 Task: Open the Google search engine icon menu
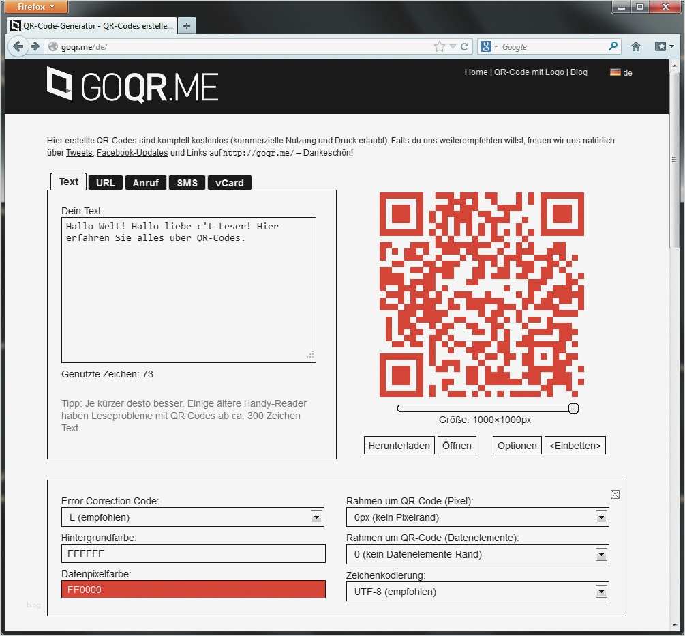[489, 46]
